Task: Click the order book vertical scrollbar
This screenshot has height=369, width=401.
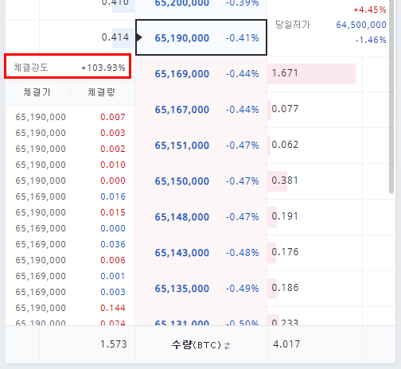Action: 391,97
